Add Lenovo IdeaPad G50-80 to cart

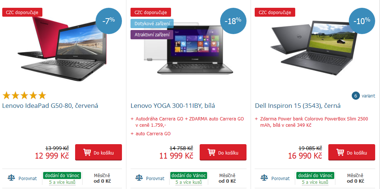pyautogui.click(x=99, y=152)
